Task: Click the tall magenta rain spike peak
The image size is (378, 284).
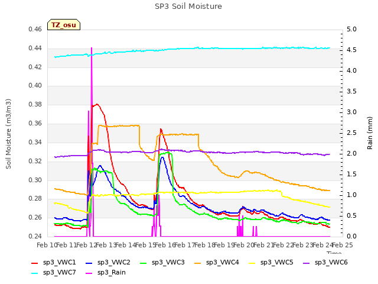Action: [x=92, y=49]
